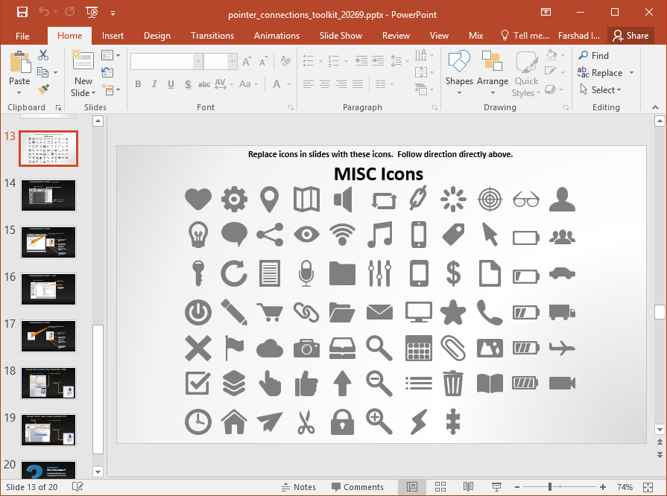Select slide 16 thumbnail
The width and height of the screenshot is (667, 496).
(48, 289)
